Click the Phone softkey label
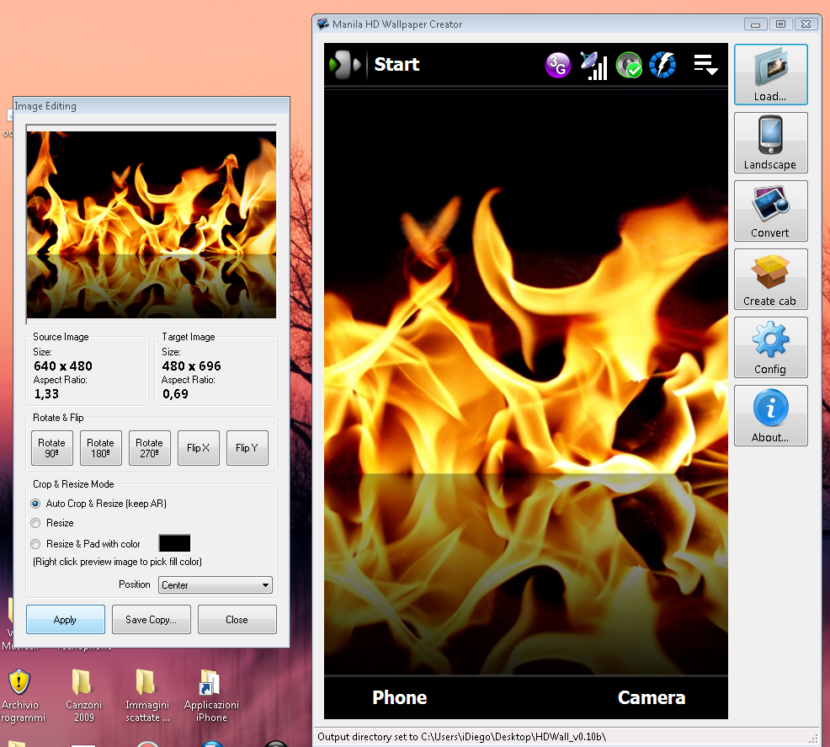The width and height of the screenshot is (830, 747). coord(399,697)
